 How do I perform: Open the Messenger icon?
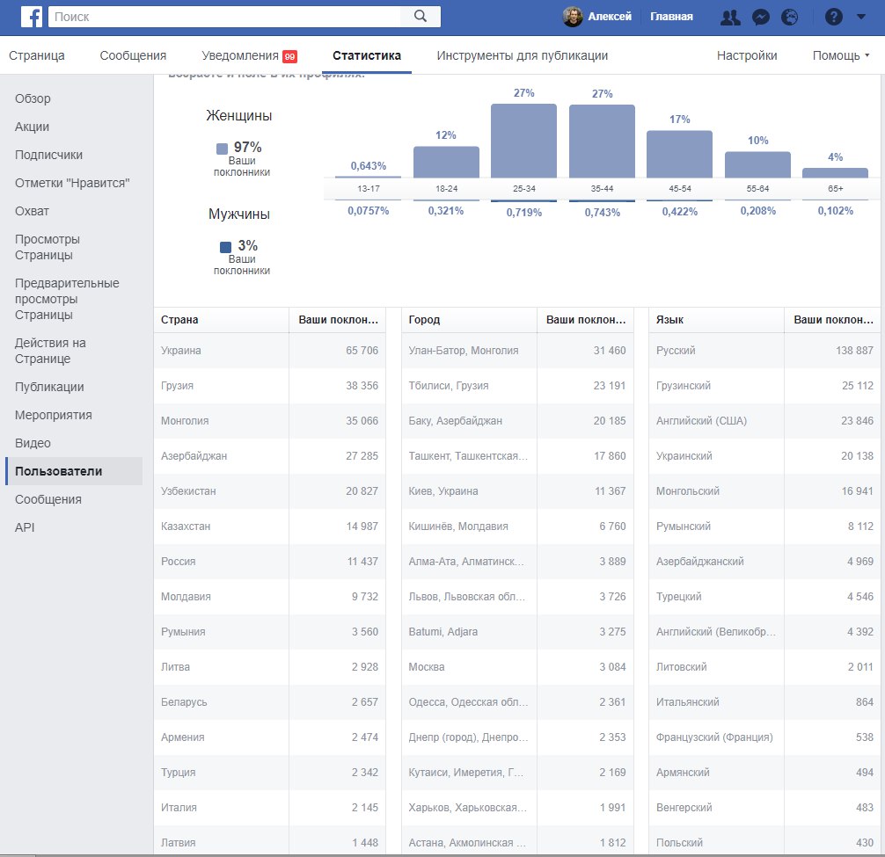pyautogui.click(x=761, y=17)
